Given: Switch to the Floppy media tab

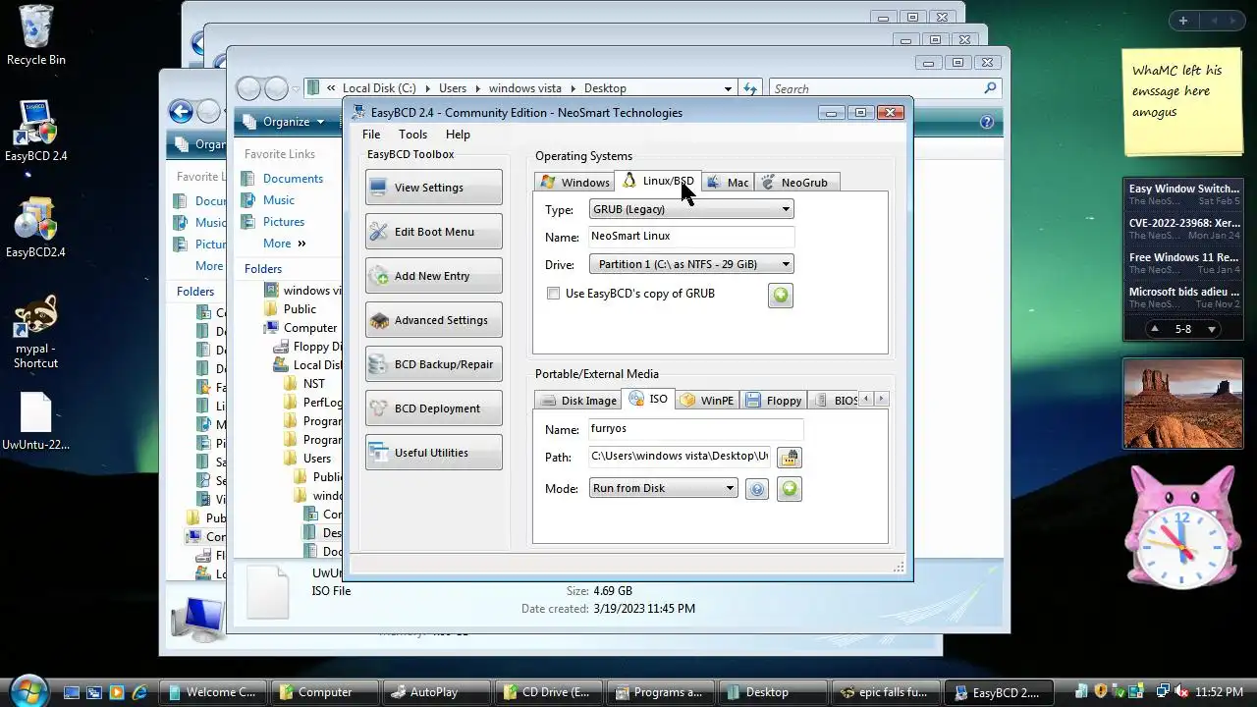Looking at the screenshot, I should pyautogui.click(x=774, y=401).
